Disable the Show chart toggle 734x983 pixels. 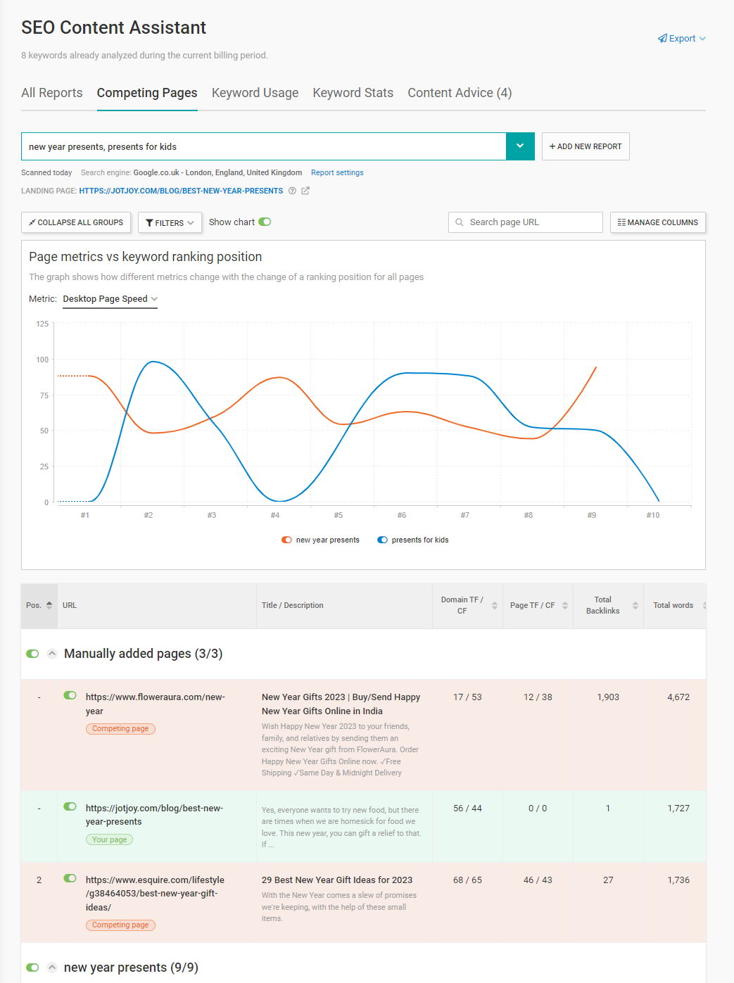pyautogui.click(x=264, y=222)
